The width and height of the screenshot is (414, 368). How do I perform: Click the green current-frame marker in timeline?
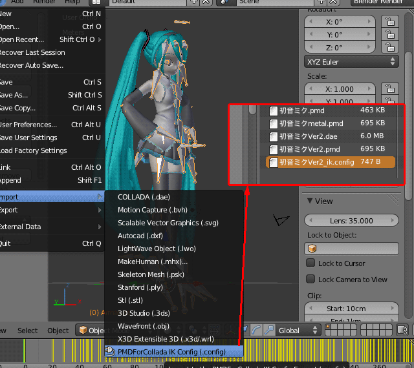(x=25, y=351)
